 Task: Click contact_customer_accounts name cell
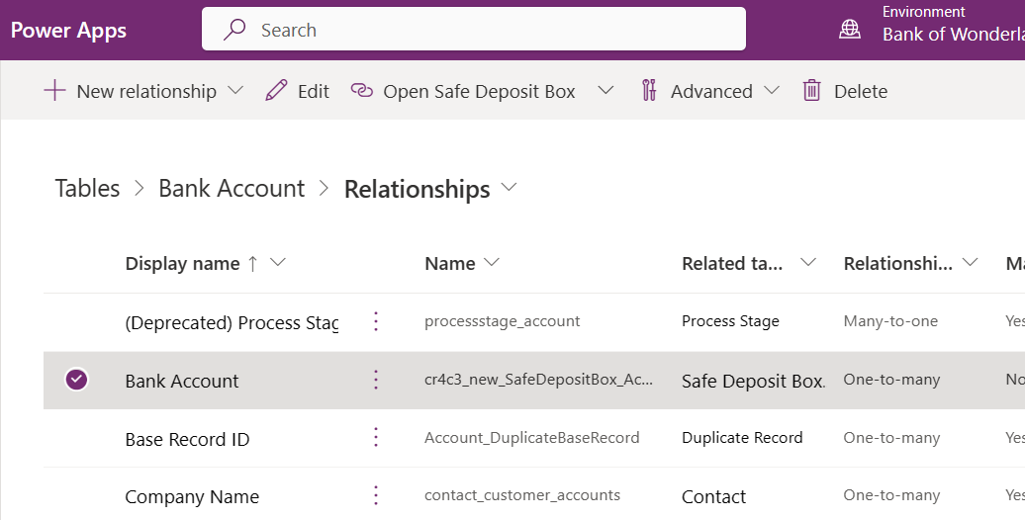coord(522,495)
